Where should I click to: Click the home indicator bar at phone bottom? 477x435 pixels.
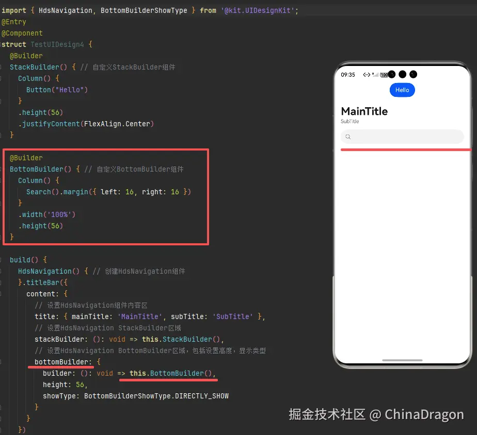(x=402, y=360)
